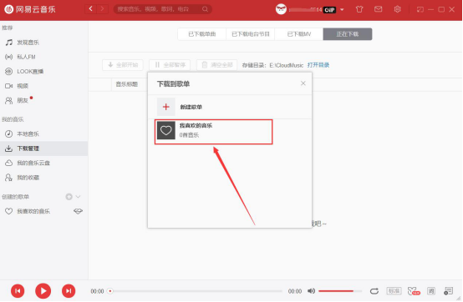This screenshot has height=302, width=463.
Task: Select 下载管理 in the sidebar
Action: [x=44, y=148]
